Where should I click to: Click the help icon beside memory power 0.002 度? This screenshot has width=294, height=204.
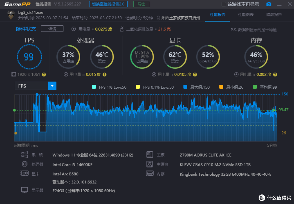click(x=275, y=74)
